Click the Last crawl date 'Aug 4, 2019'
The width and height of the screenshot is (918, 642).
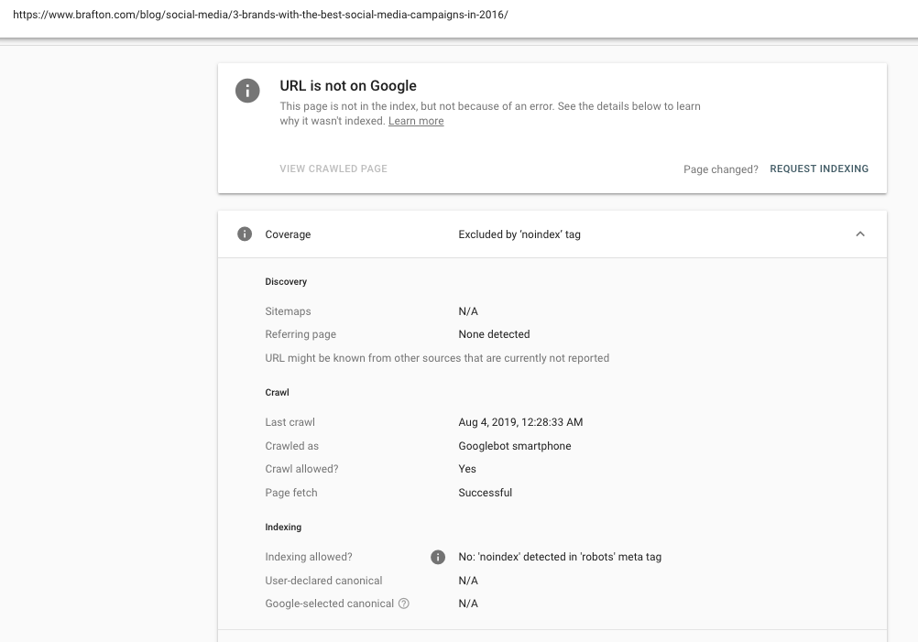[x=520, y=422]
